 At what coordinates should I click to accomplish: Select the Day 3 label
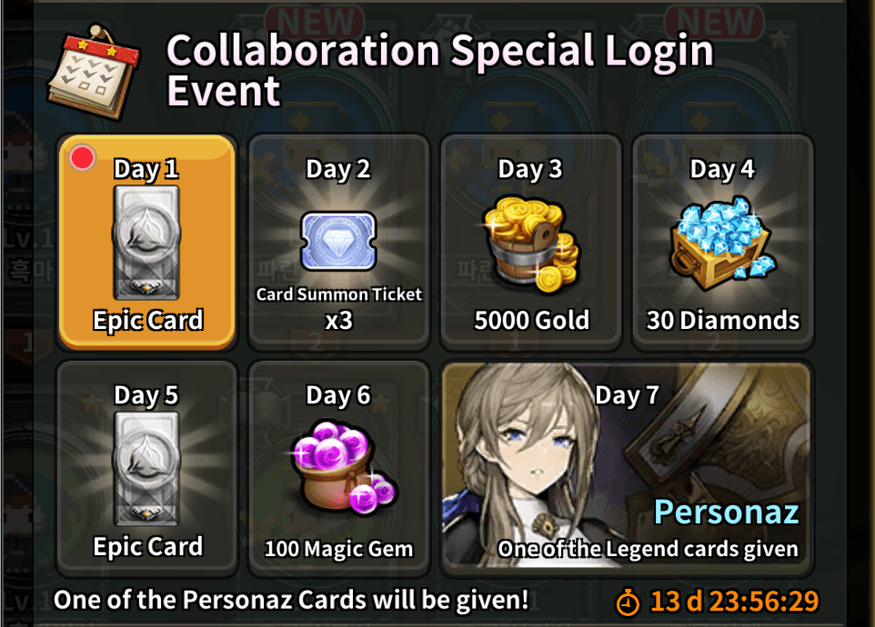tap(530, 169)
